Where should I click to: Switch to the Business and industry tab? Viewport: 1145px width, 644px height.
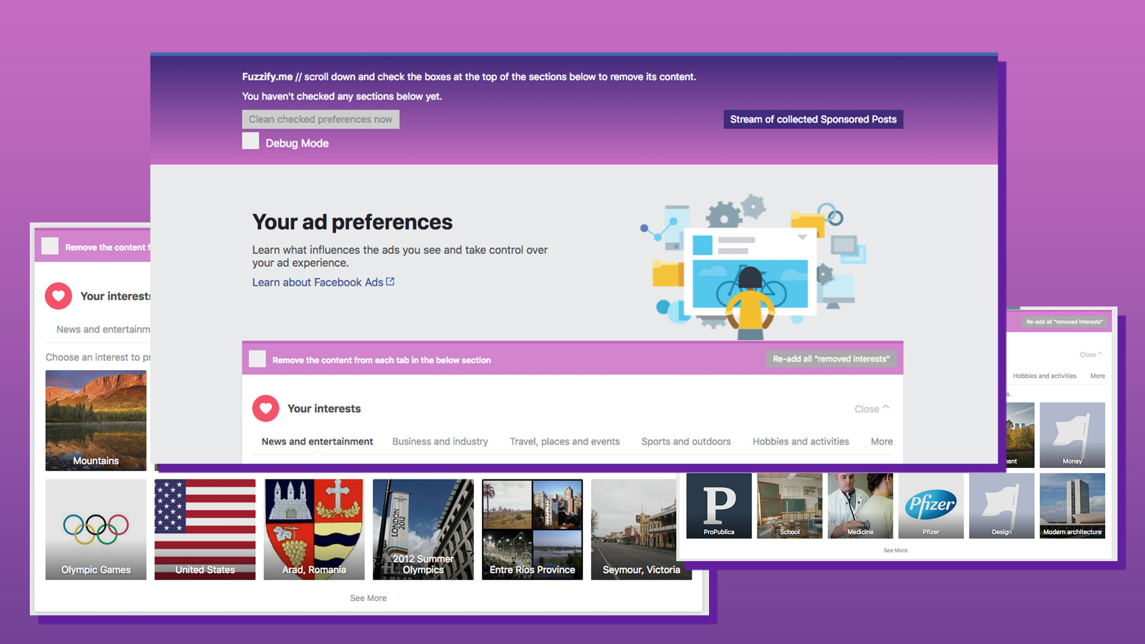point(440,441)
